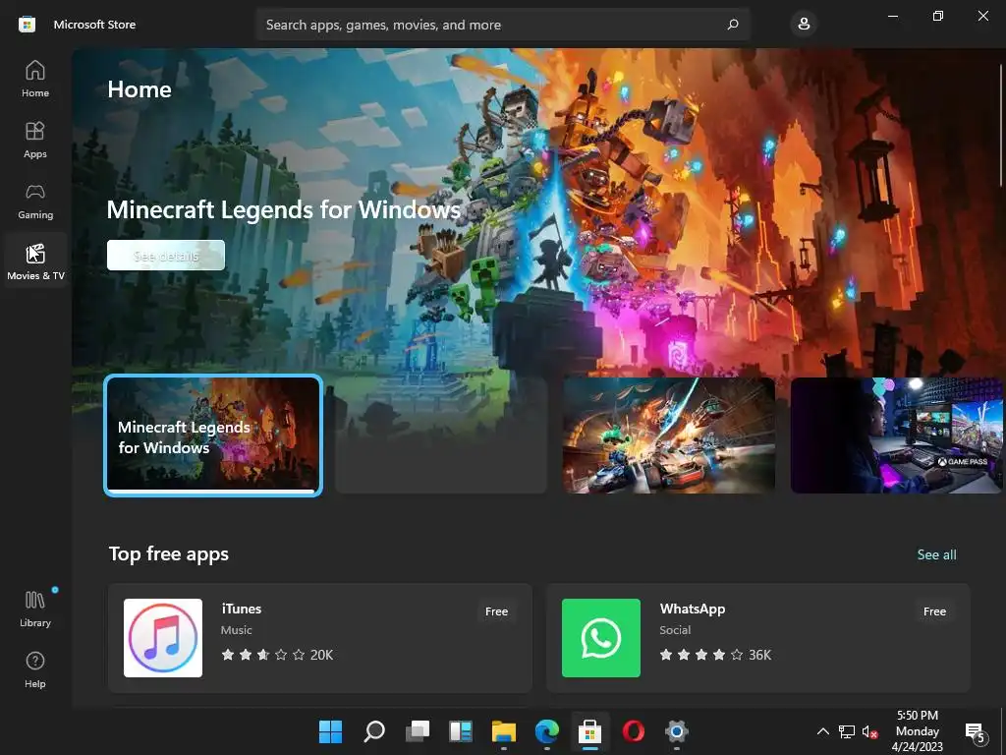Click the iTunes app title
The width and height of the screenshot is (1006, 755).
242,609
